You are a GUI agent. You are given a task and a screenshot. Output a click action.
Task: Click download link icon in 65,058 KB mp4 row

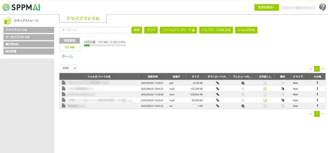pyautogui.click(x=217, y=100)
